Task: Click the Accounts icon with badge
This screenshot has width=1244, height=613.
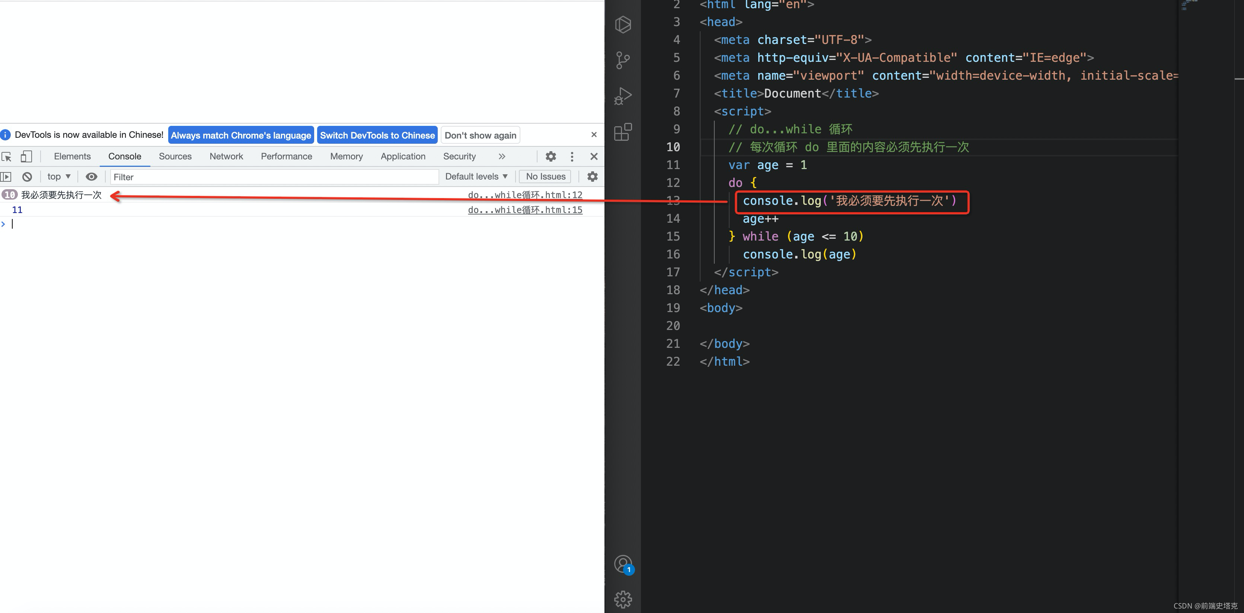Action: point(623,564)
